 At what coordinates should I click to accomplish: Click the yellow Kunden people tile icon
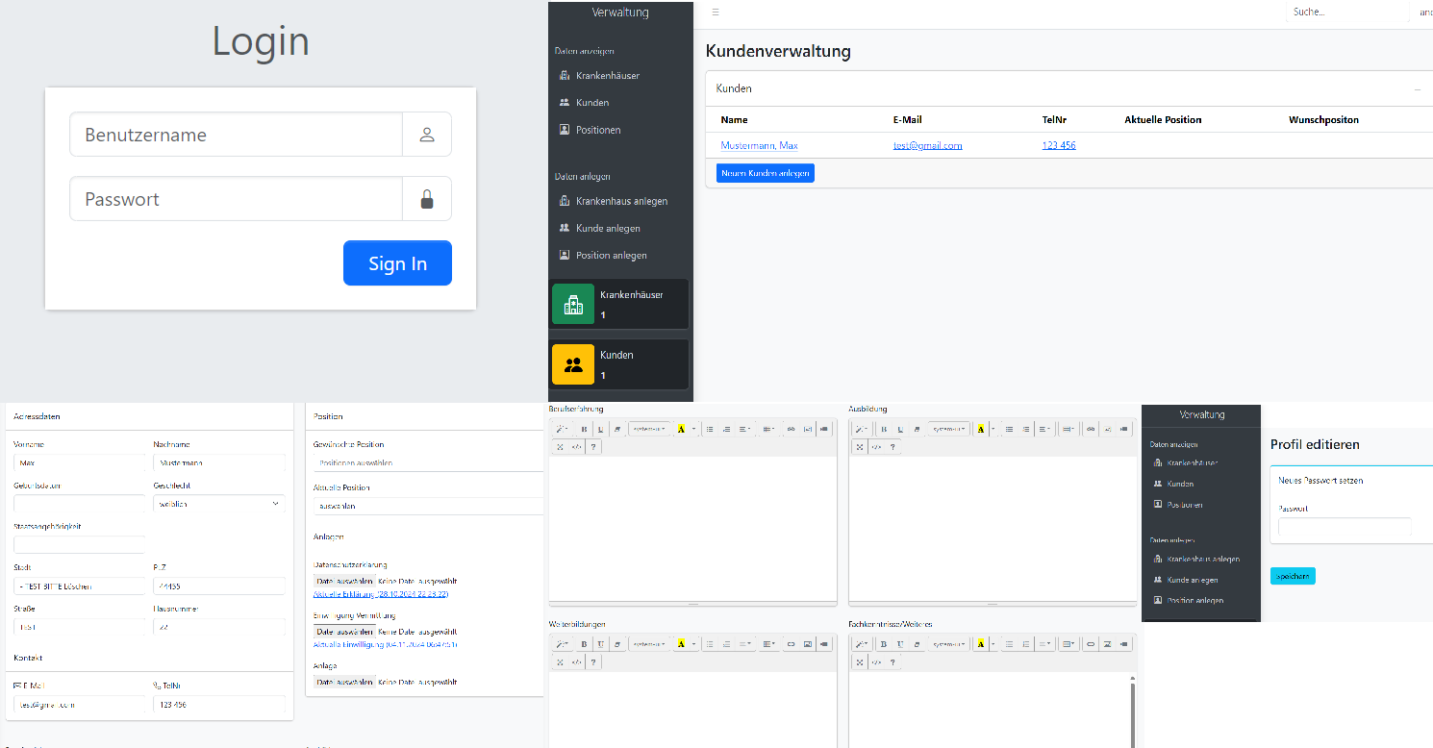pos(573,364)
